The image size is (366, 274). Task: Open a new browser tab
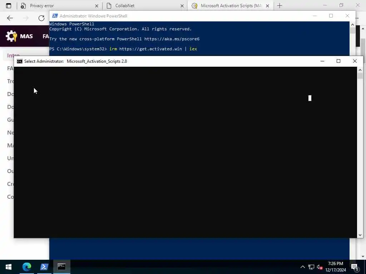coord(280,6)
